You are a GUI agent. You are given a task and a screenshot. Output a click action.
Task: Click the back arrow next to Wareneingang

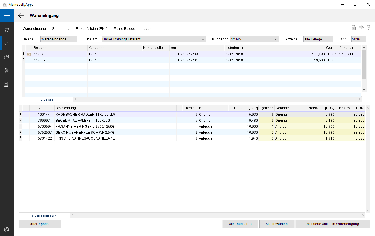[21, 16]
